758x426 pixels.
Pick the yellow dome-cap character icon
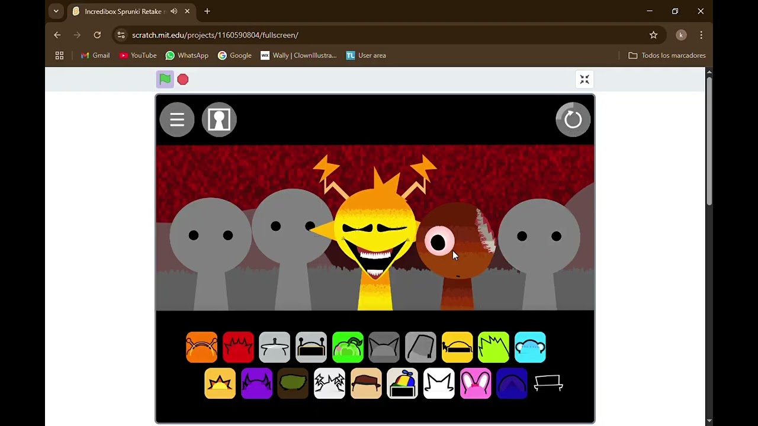coord(457,347)
